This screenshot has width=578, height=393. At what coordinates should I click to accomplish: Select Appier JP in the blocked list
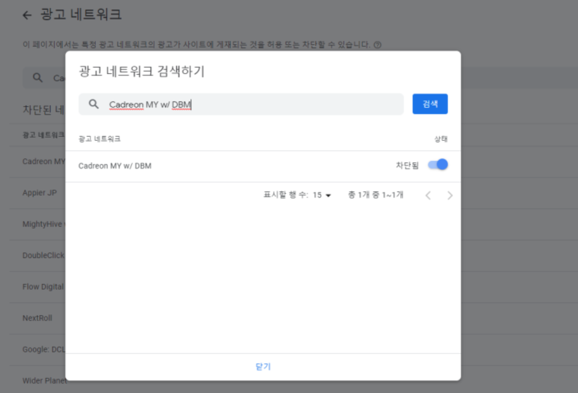pos(39,193)
